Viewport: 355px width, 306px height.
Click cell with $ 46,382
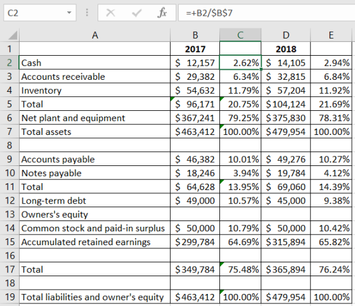pyautogui.click(x=195, y=159)
